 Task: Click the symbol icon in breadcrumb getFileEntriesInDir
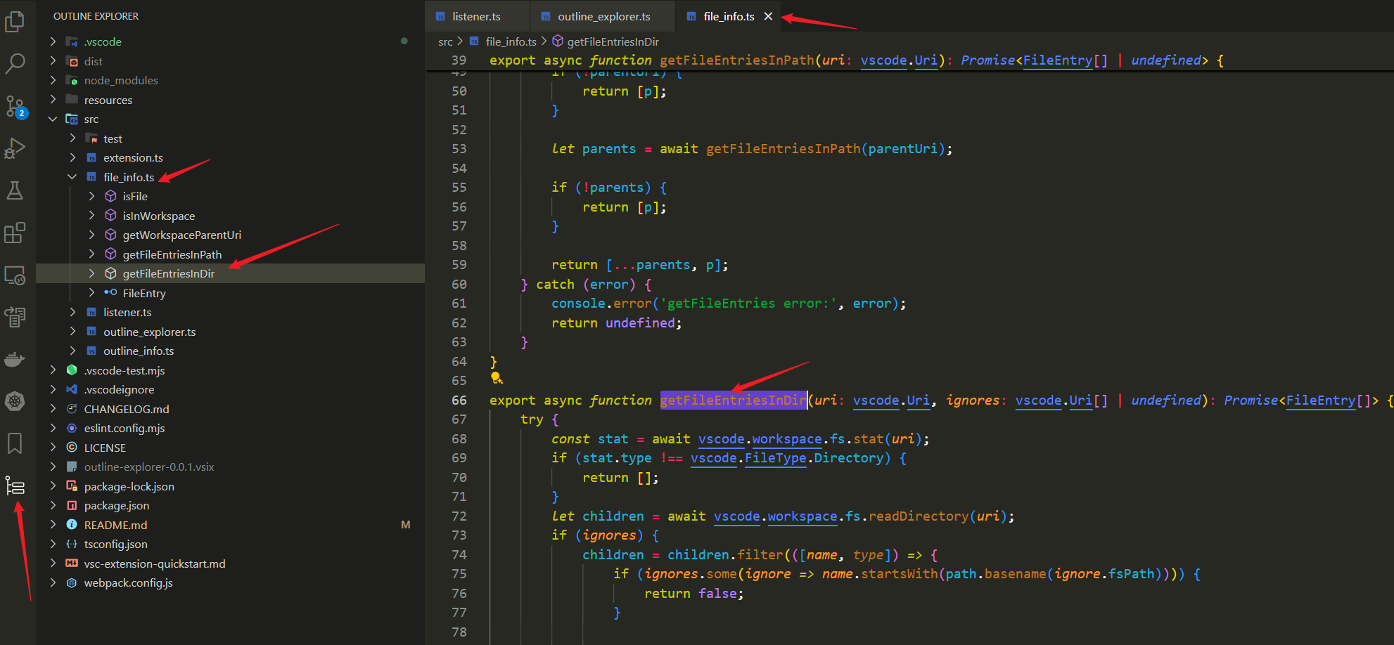[558, 41]
